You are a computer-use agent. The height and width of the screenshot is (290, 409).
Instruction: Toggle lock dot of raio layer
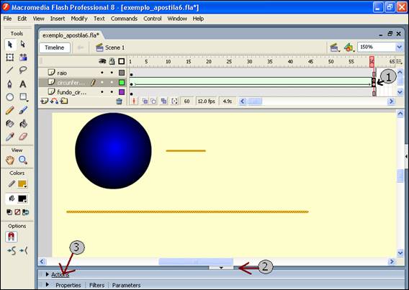click(112, 73)
